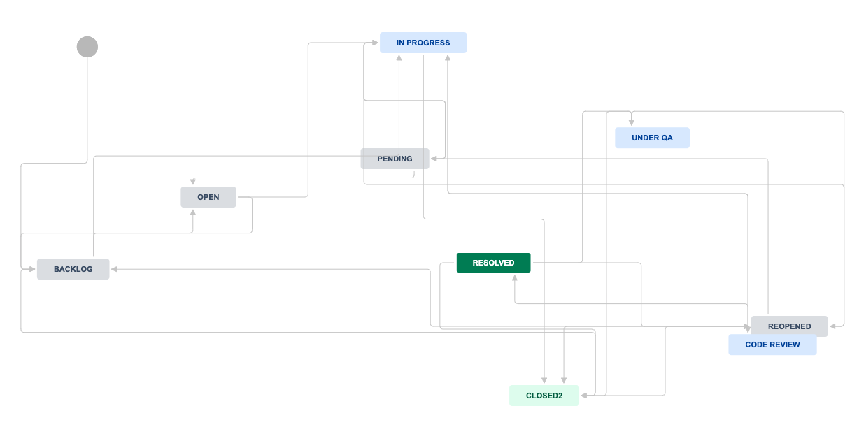The width and height of the screenshot is (866, 427).
Task: Select arrowhead on right side of REOPENED
Action: click(832, 326)
